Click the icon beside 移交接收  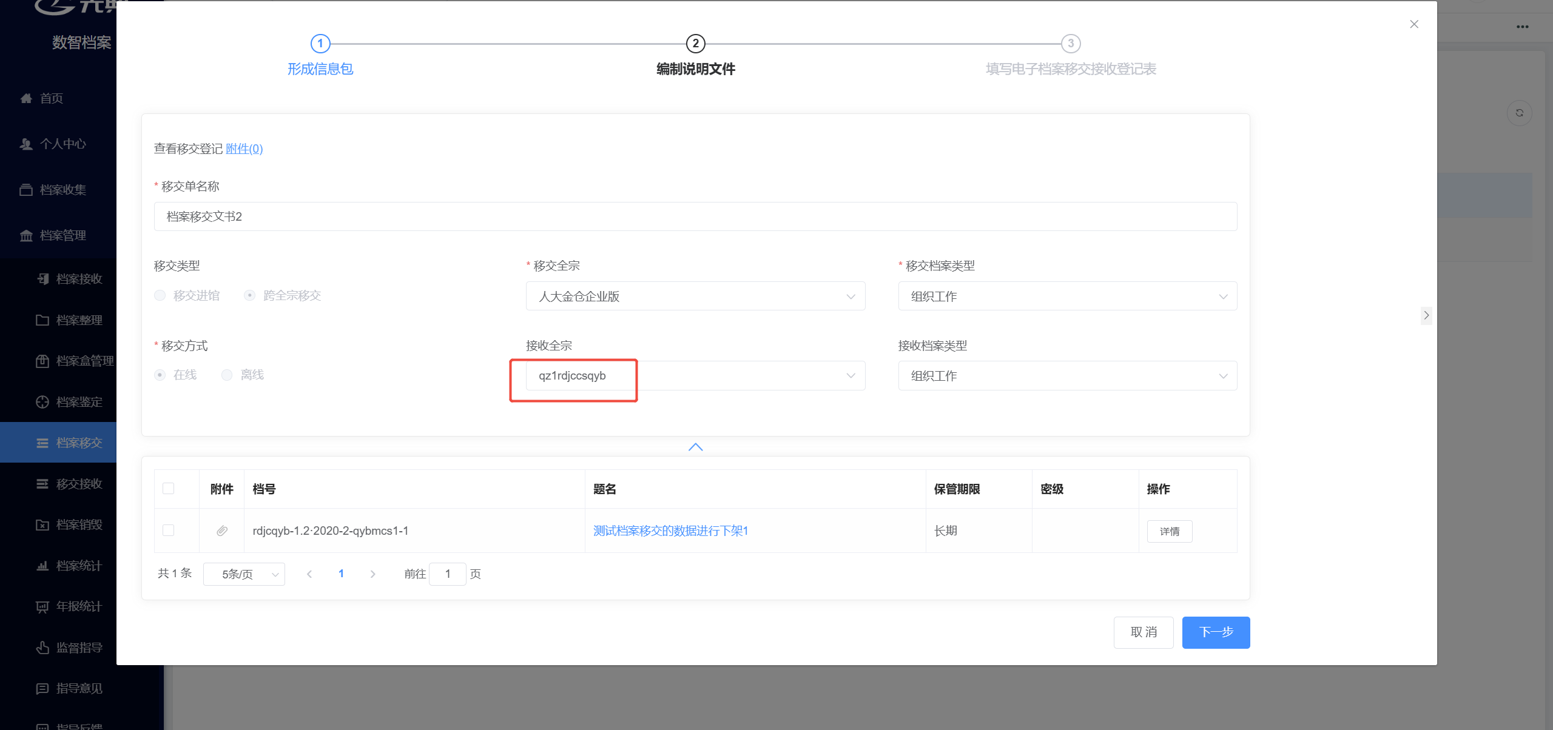[42, 484]
